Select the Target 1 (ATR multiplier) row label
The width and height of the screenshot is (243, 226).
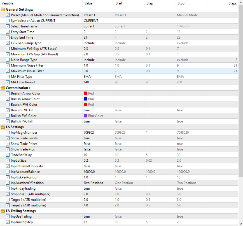click(29, 199)
